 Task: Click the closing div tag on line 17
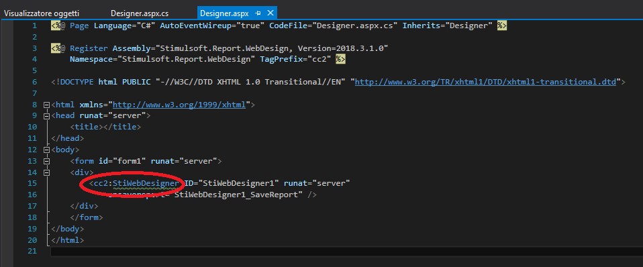(84, 206)
